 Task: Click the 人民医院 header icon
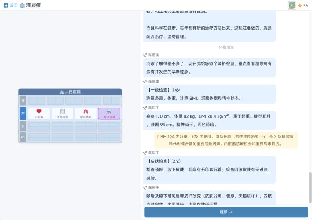click(x=62, y=92)
